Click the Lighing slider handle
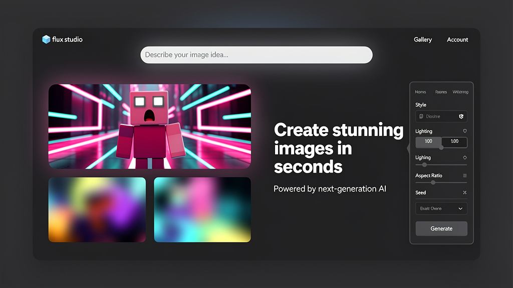The image size is (513, 288). (424, 165)
